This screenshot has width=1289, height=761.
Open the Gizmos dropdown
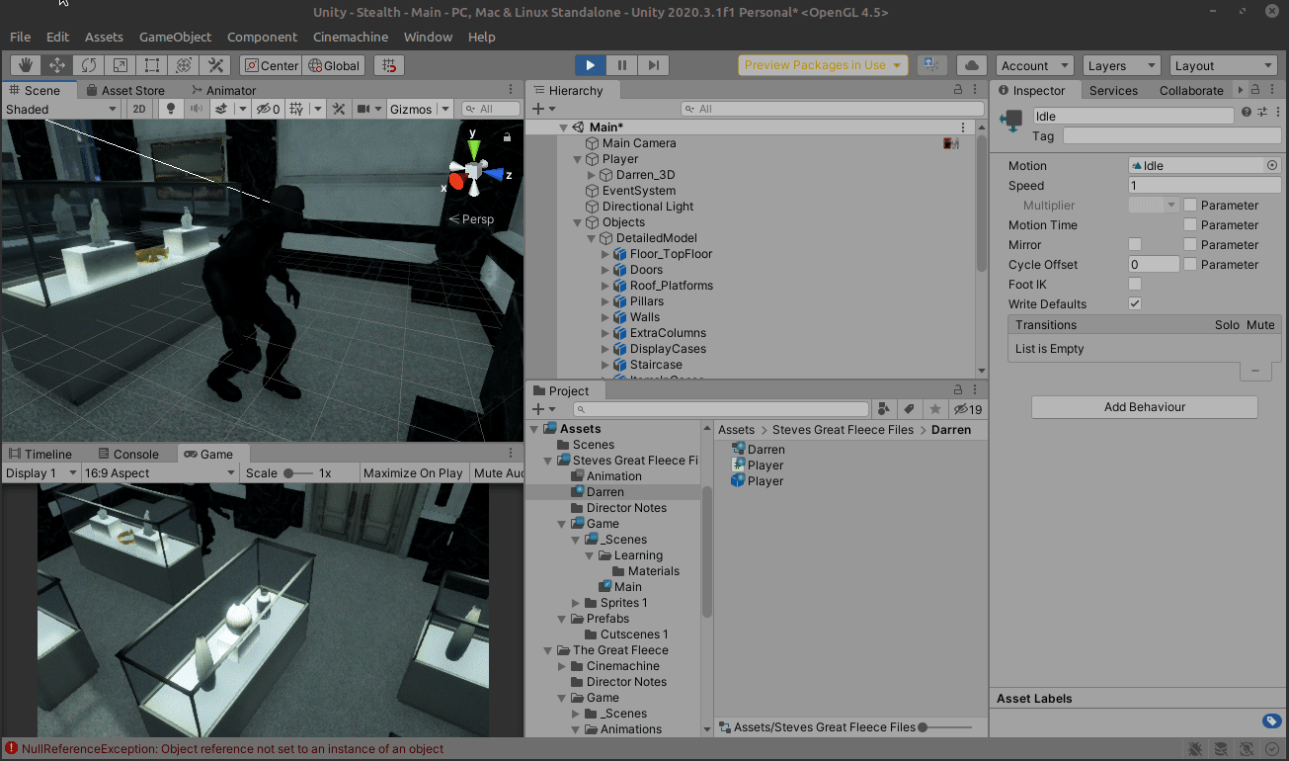419,109
